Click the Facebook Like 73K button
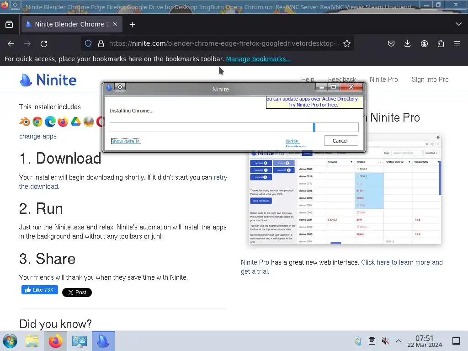Screen dimensions: 468x351 click(x=40, y=290)
